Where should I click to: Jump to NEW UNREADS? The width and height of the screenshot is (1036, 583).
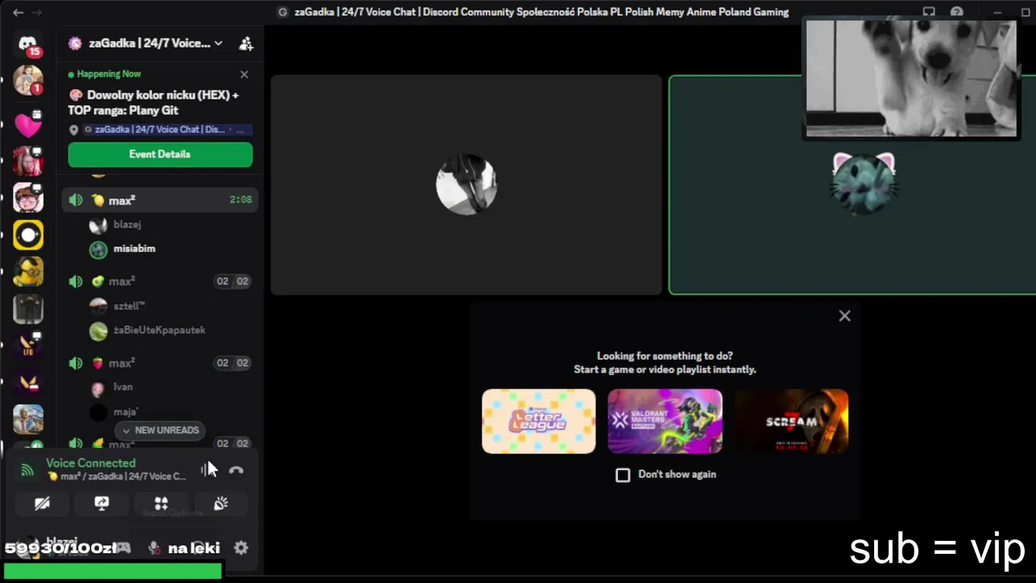pyautogui.click(x=159, y=430)
